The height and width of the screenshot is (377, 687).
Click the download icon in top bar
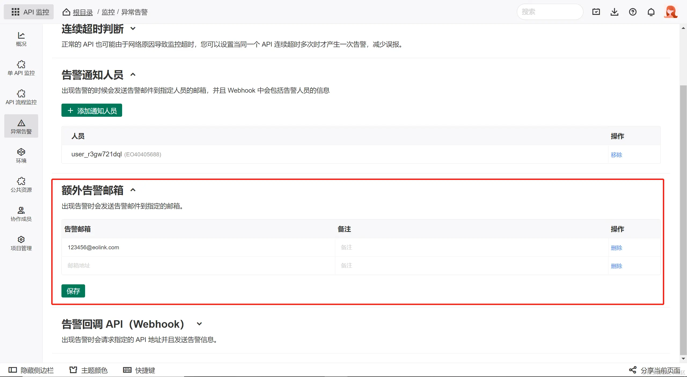click(x=614, y=12)
